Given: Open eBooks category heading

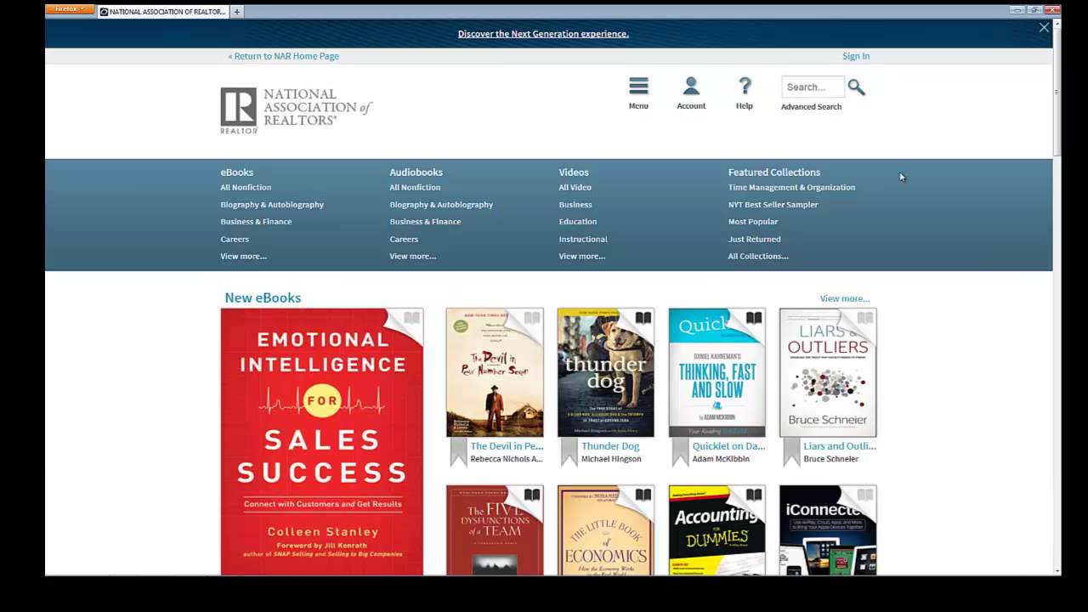Looking at the screenshot, I should coord(236,172).
